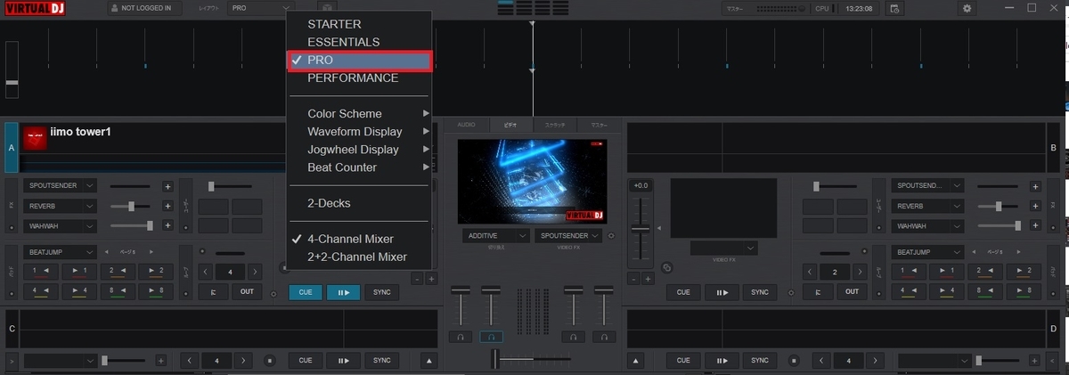Click the stop icon on deck C
This screenshot has height=375, width=1069.
click(271, 361)
